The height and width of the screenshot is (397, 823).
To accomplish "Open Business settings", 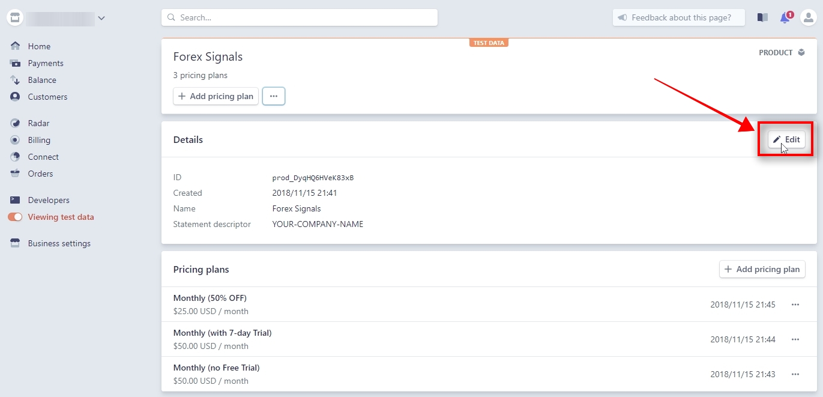I will tap(58, 243).
